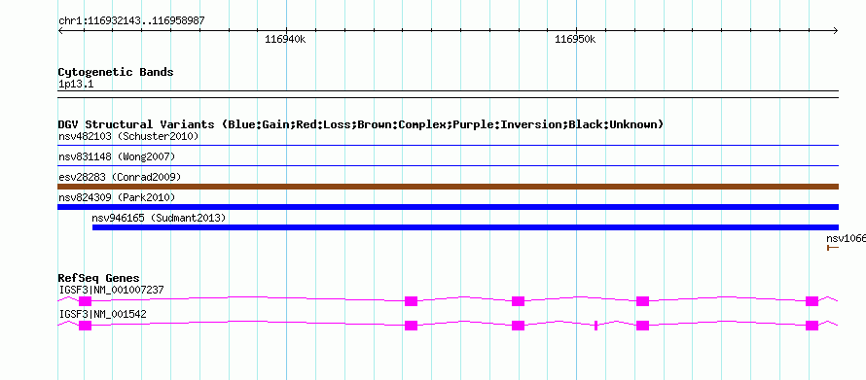This screenshot has width=866, height=380.
Task: Select the brown esv28283 complex variant bar
Action: point(448,187)
